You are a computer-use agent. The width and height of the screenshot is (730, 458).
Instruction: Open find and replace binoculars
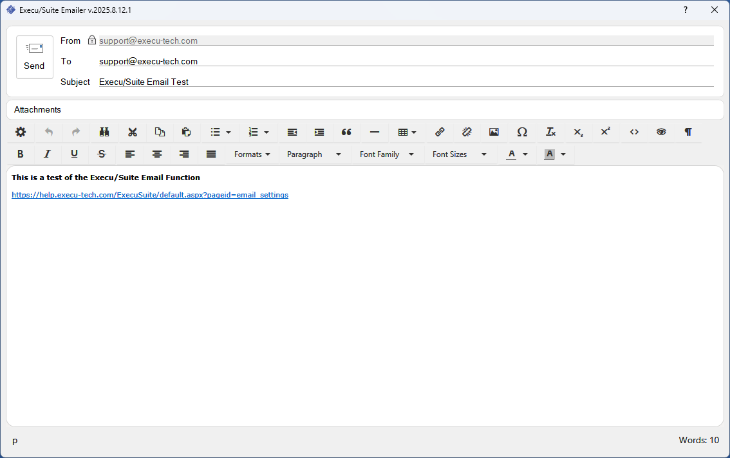click(104, 132)
